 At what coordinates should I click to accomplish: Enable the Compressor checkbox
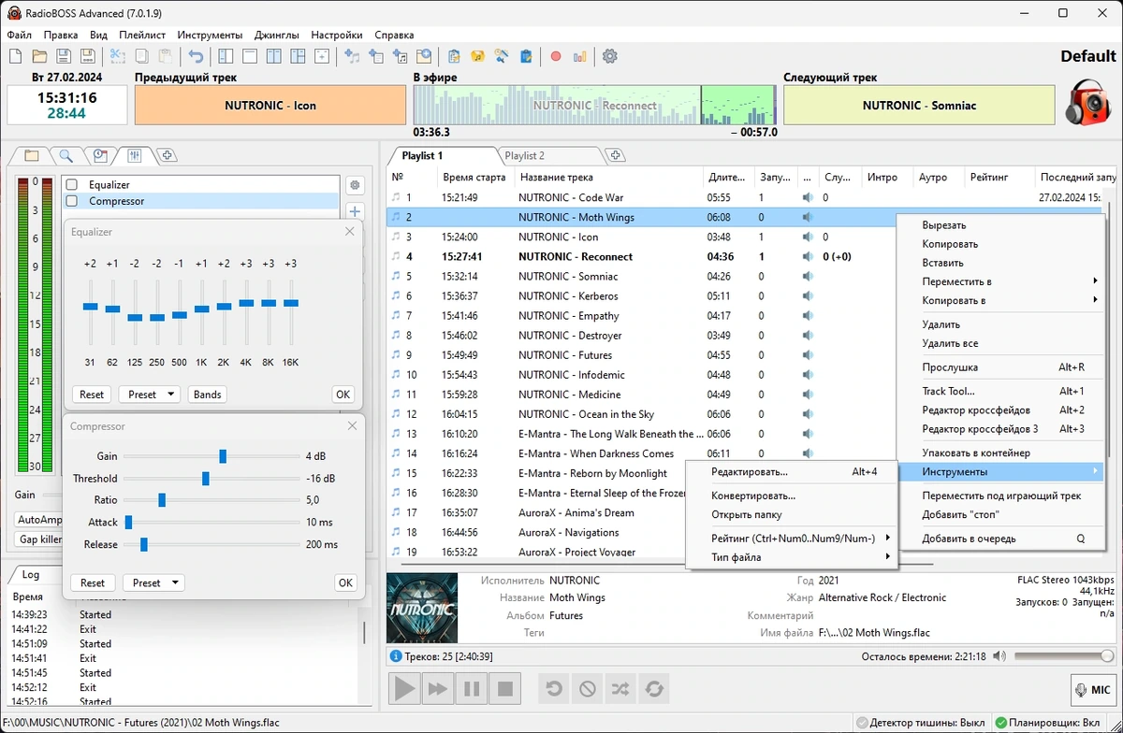(x=71, y=201)
